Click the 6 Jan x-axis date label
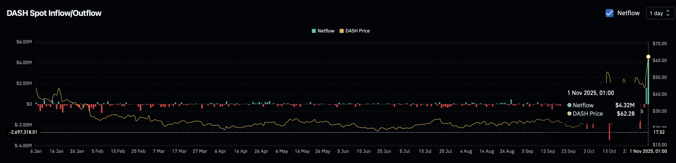 [x=36, y=151]
